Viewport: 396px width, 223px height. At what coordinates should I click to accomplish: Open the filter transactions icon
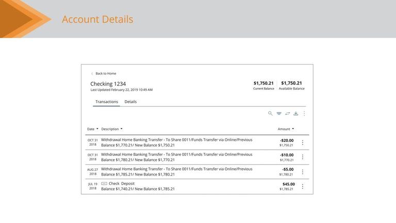pyautogui.click(x=279, y=114)
